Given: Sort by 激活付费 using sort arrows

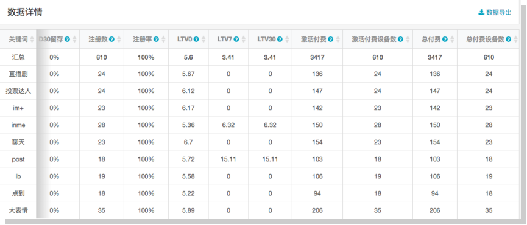Looking at the screenshot, I should pos(338,40).
